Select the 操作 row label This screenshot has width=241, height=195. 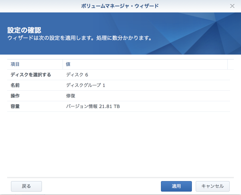15,96
